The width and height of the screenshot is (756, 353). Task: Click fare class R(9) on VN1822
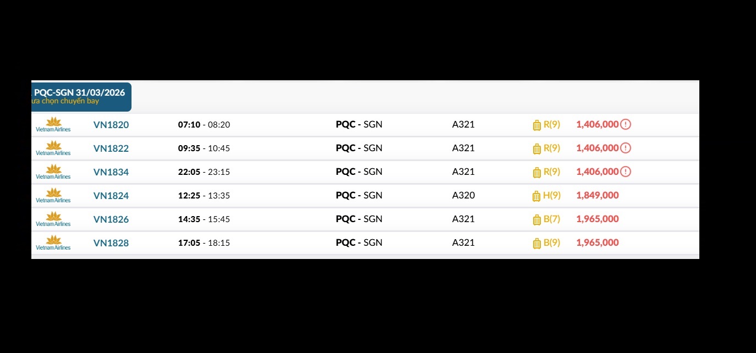(x=552, y=148)
